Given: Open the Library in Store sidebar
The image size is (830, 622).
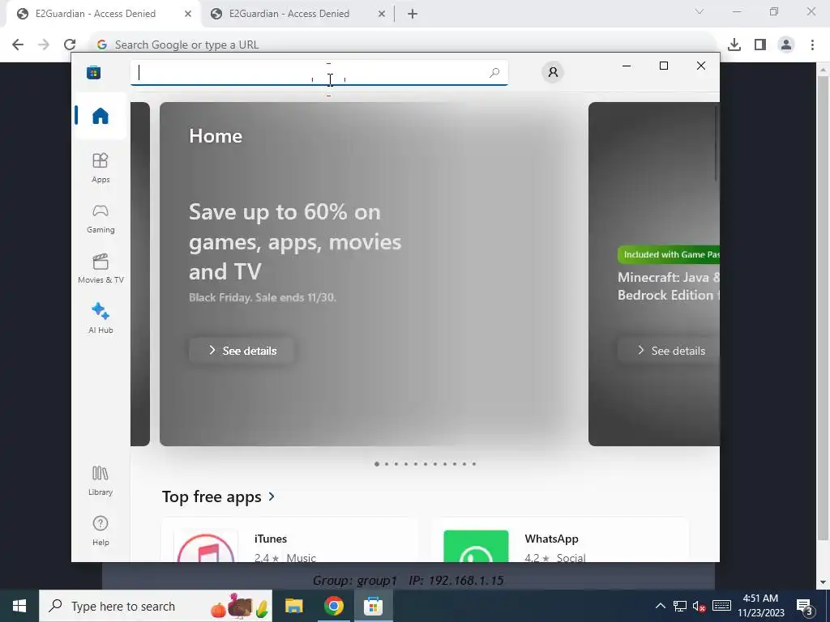Looking at the screenshot, I should click(x=100, y=480).
